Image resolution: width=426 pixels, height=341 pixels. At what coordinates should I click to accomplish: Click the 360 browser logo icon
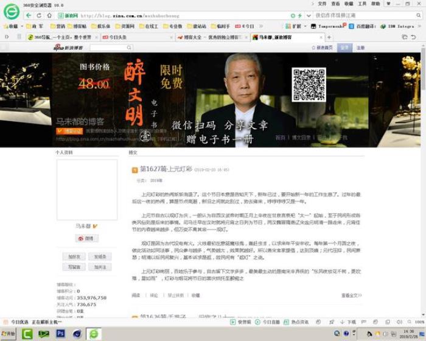point(11,11)
